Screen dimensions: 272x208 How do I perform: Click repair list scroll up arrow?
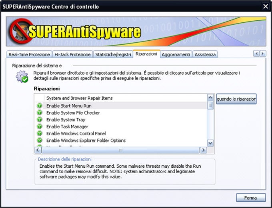(210, 98)
